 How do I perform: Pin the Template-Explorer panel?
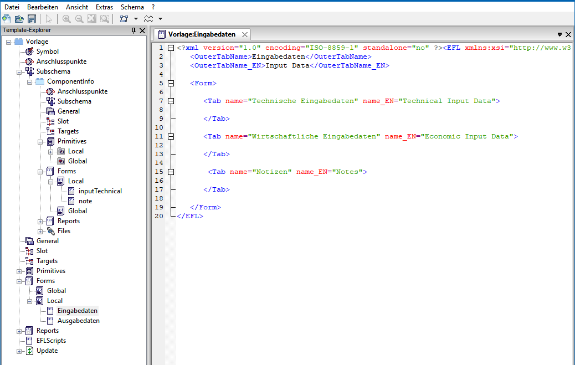[x=134, y=30]
